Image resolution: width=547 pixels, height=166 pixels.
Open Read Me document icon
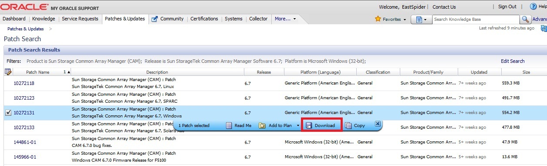(229, 126)
